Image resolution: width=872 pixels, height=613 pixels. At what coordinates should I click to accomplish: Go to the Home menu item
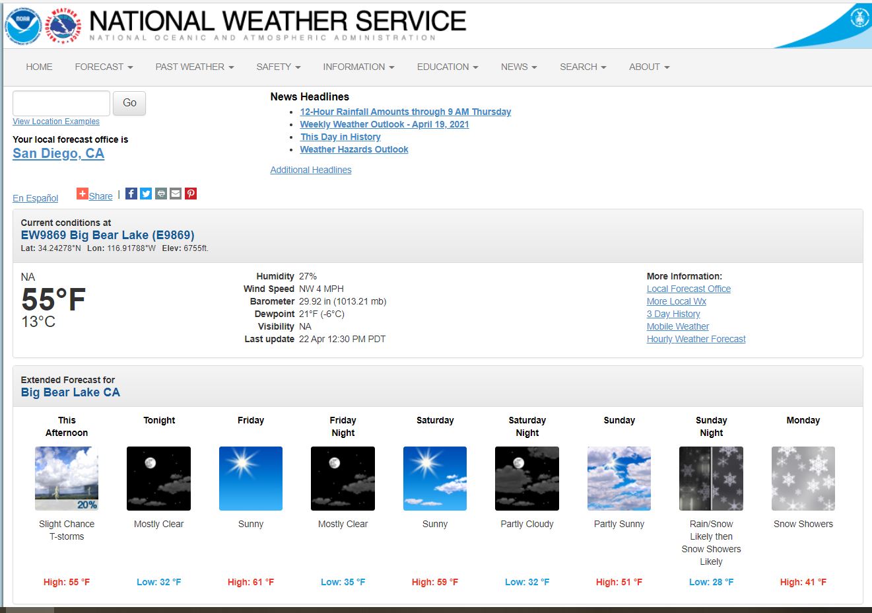tap(39, 67)
